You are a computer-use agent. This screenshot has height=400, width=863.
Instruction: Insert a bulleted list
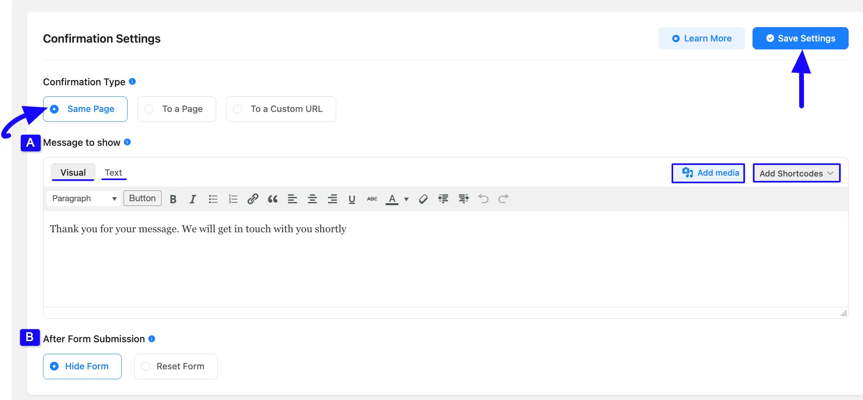pyautogui.click(x=213, y=199)
